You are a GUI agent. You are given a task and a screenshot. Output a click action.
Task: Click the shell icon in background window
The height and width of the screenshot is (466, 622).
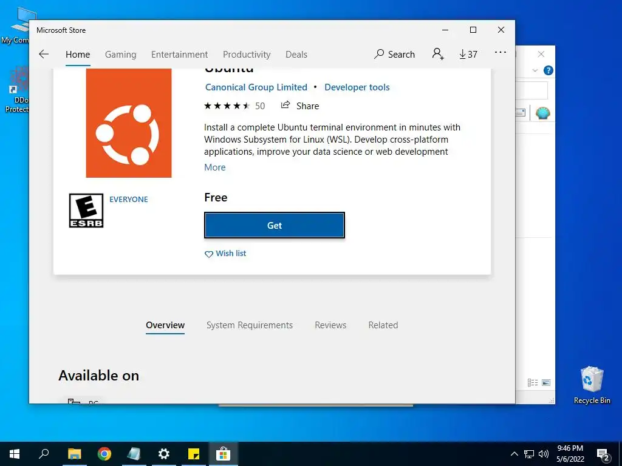coord(542,113)
